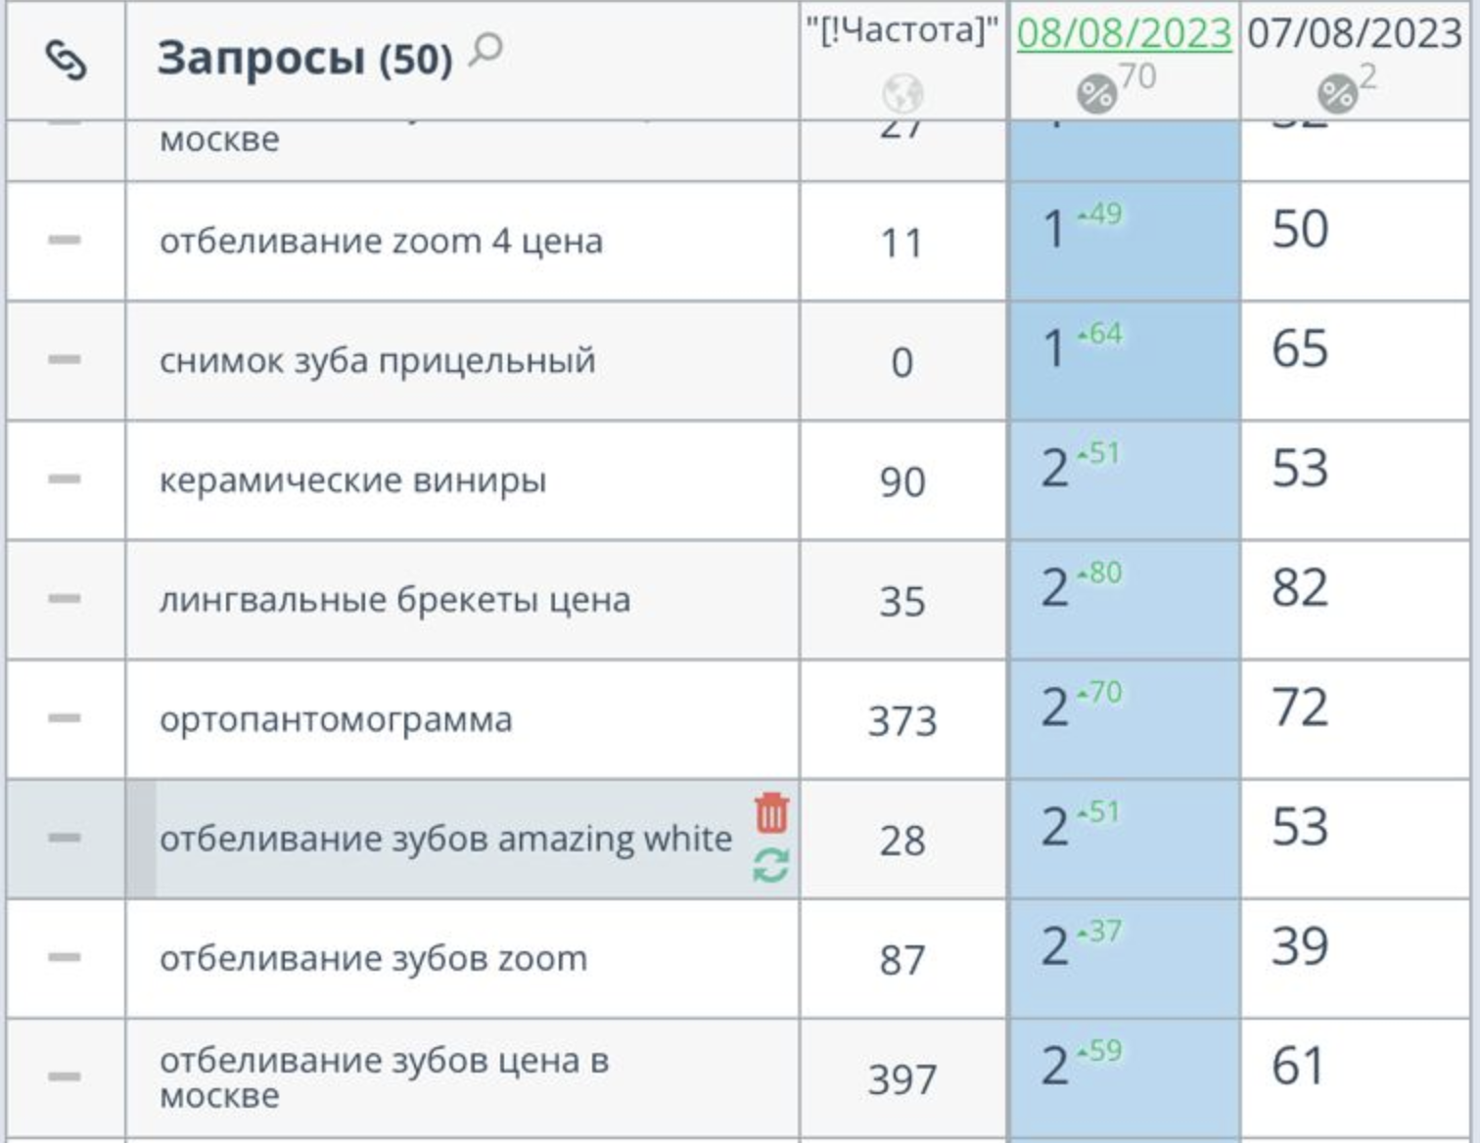Viewport: 1480px width, 1143px height.
Task: Click percent icon under 08/08/2023 date
Action: click(x=1096, y=95)
